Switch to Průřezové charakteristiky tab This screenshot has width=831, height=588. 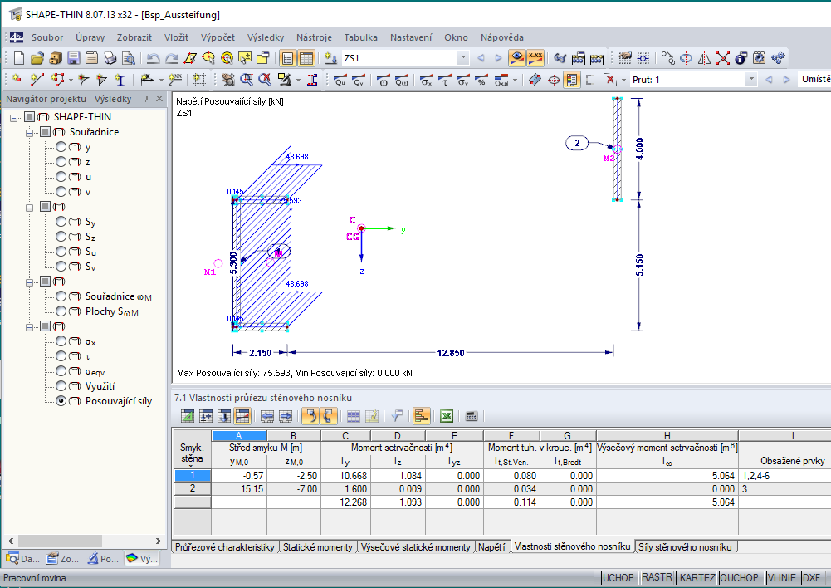click(225, 547)
